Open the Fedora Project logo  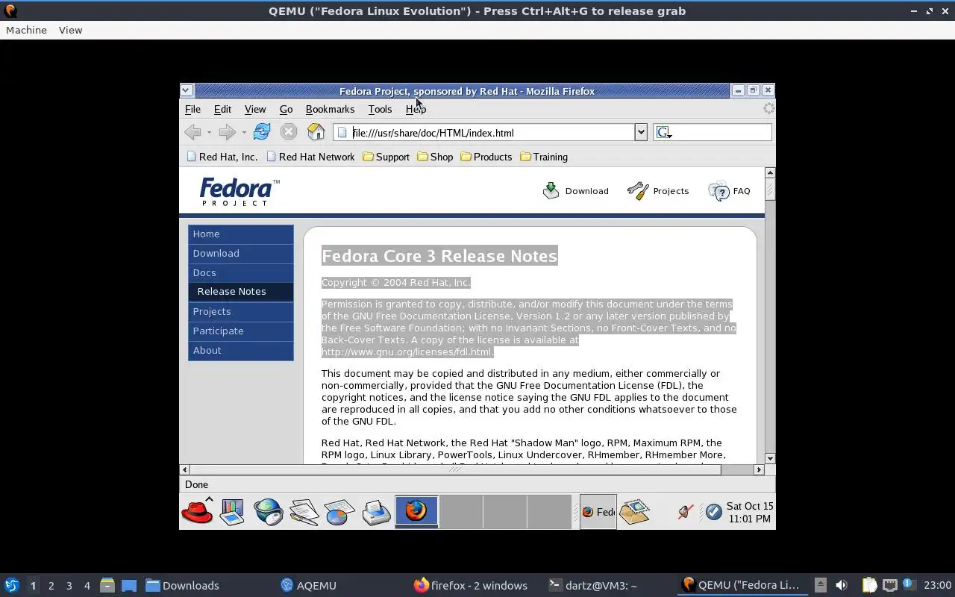[x=239, y=192]
